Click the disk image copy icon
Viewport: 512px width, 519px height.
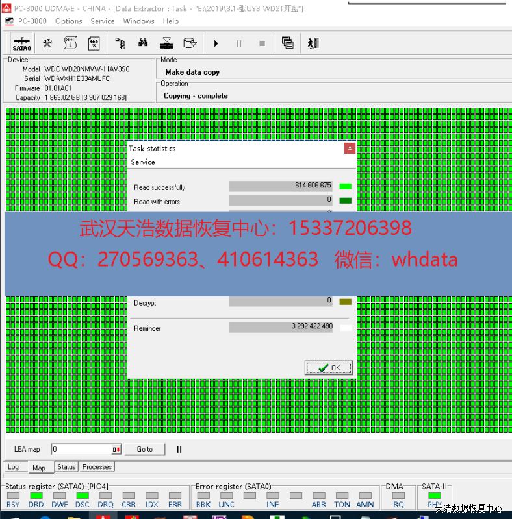[190, 43]
